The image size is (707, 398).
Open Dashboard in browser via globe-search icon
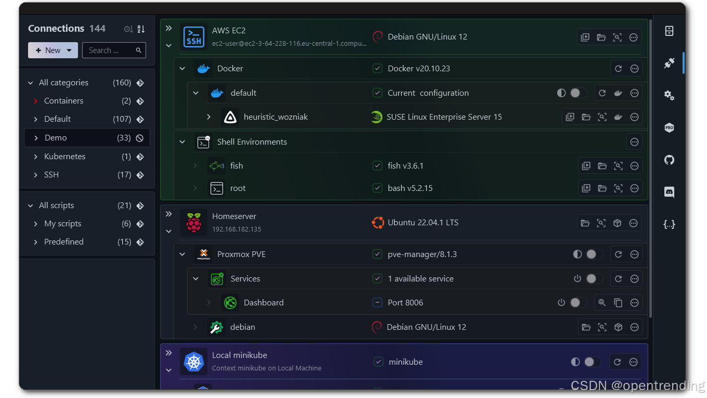(x=602, y=303)
